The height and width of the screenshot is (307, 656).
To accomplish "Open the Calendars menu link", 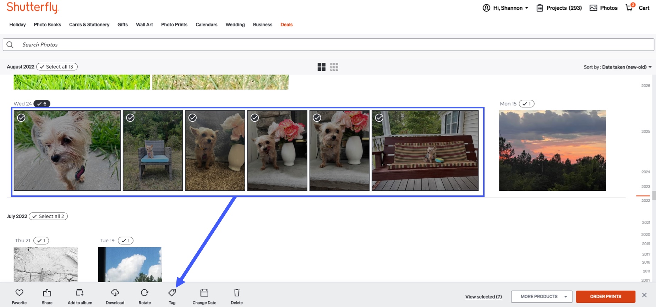I will click(206, 25).
